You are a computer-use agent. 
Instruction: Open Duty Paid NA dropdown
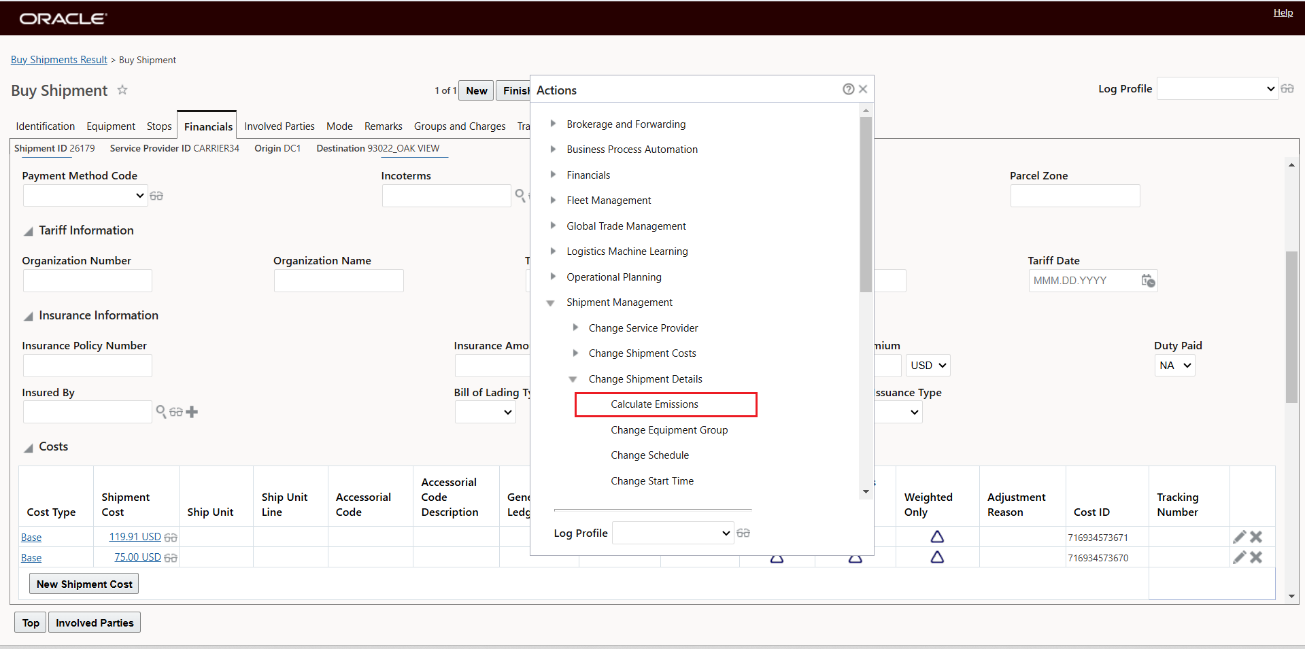coord(1174,366)
